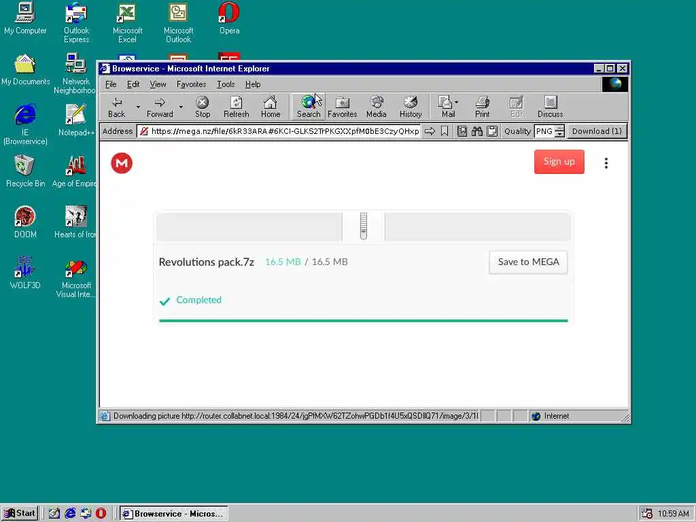Click the Sign up button

coord(559,162)
